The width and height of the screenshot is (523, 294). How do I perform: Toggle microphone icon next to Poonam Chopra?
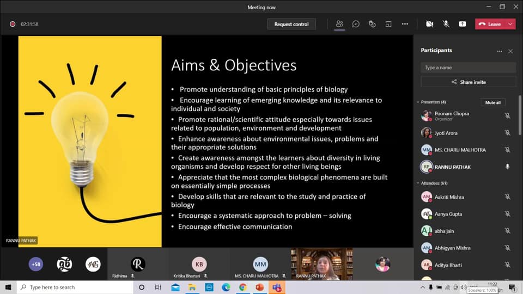507,116
